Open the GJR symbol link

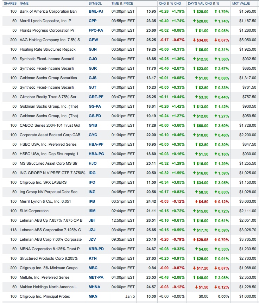(x=93, y=68)
